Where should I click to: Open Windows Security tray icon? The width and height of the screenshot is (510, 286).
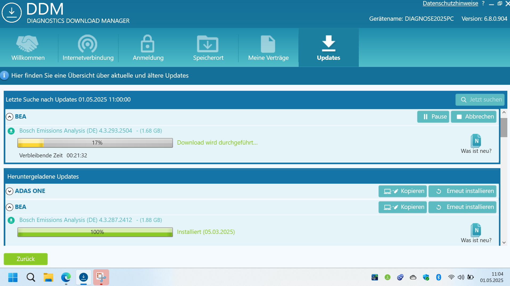coord(426,277)
